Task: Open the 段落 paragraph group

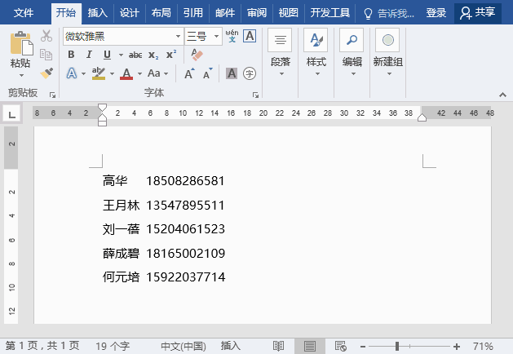Action: [280, 53]
